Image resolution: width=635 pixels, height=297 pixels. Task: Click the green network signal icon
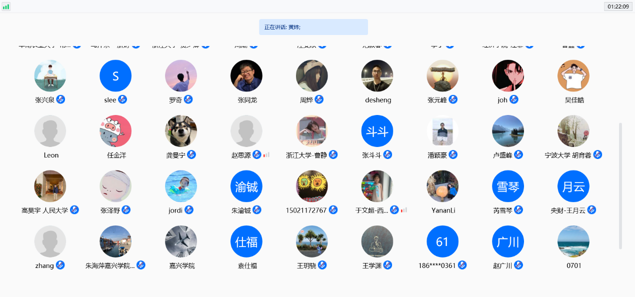(6, 6)
